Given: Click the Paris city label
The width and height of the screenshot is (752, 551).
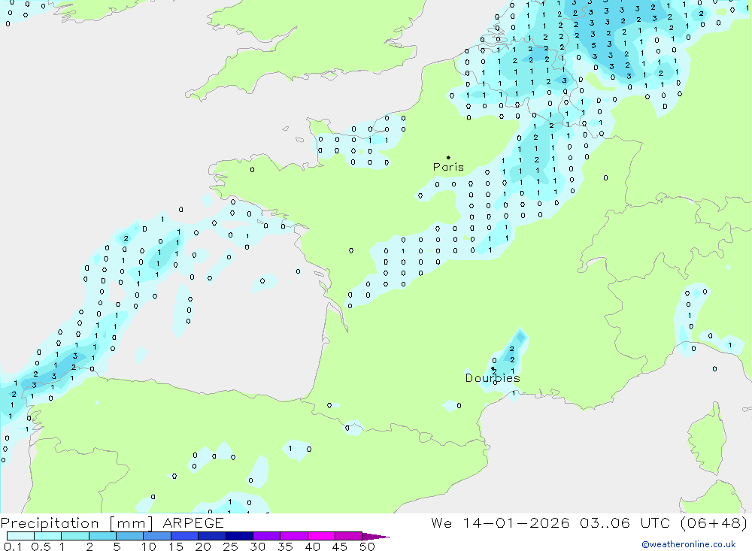Looking at the screenshot, I should [x=448, y=167].
